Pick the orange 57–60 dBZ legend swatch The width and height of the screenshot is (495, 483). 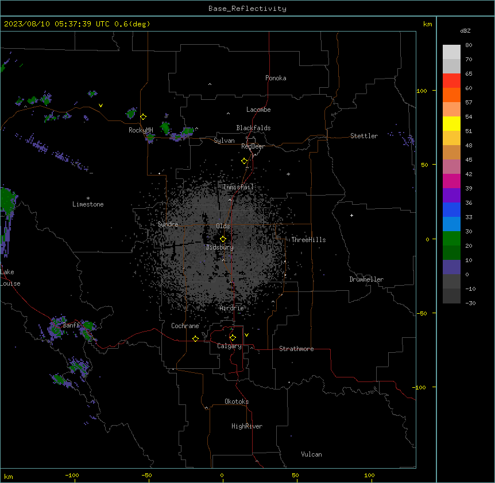pos(451,95)
